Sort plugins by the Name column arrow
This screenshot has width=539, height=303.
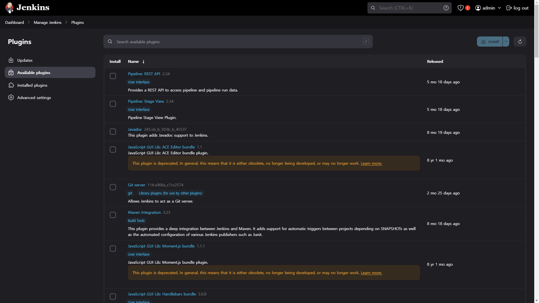143,61
